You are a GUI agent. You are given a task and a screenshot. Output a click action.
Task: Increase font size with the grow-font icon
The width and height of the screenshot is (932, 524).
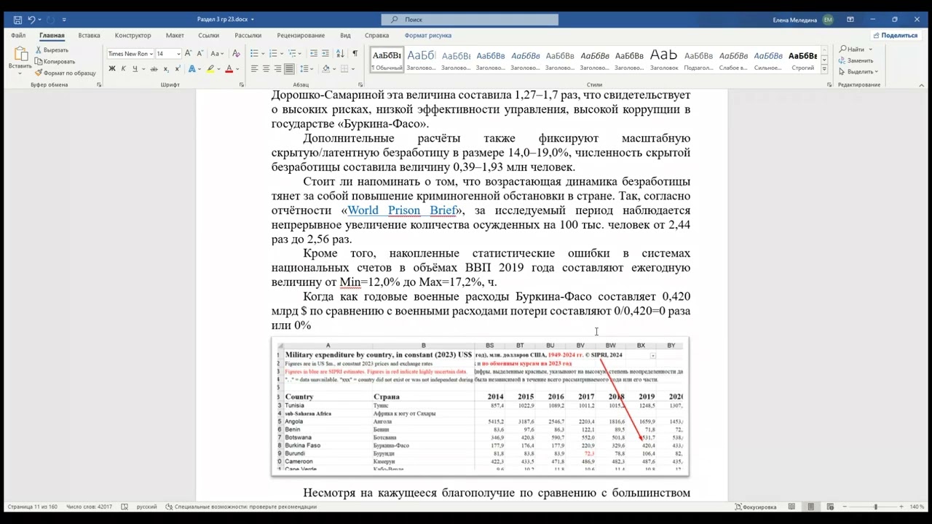[x=188, y=53]
